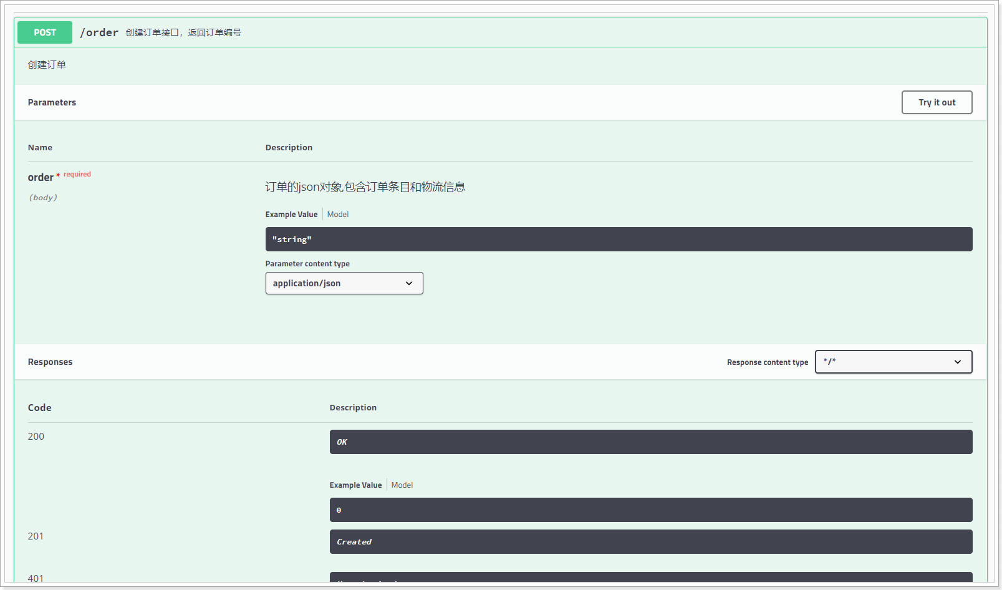Click the 创建订单接口 summary text in header
The image size is (1002, 590).
183,32
